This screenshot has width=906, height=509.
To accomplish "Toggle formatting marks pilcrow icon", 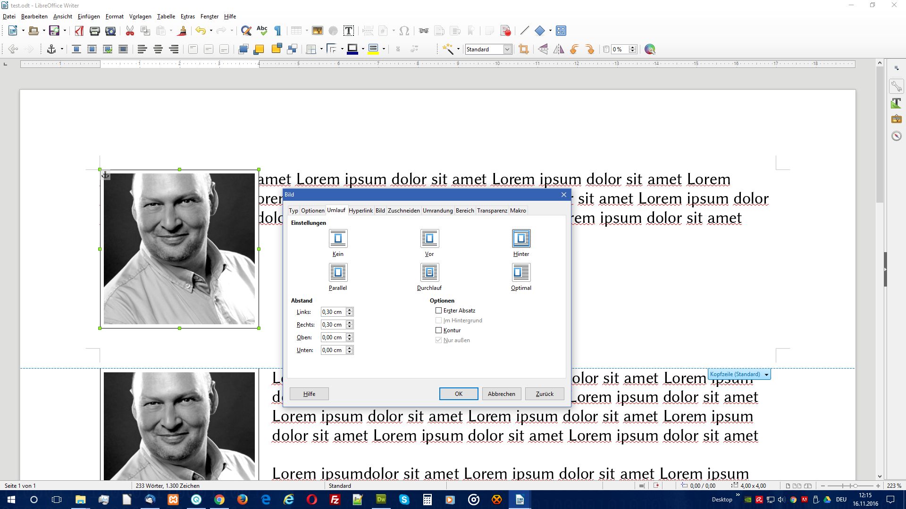I will (x=277, y=31).
